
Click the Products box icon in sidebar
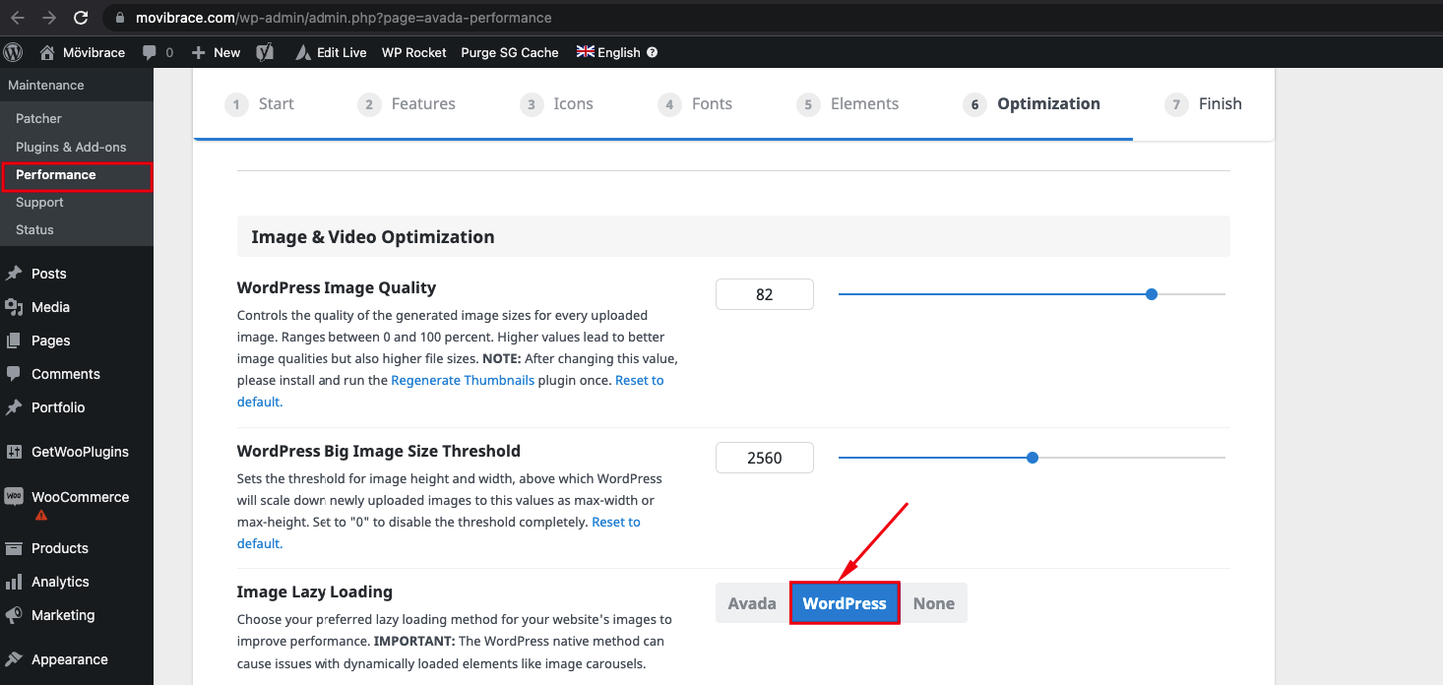coord(14,548)
